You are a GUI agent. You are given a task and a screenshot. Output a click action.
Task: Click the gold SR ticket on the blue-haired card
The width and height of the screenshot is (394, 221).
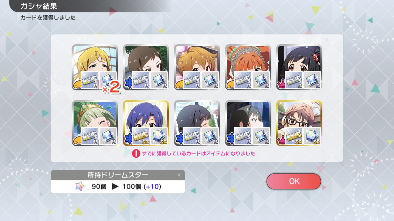tap(141, 136)
